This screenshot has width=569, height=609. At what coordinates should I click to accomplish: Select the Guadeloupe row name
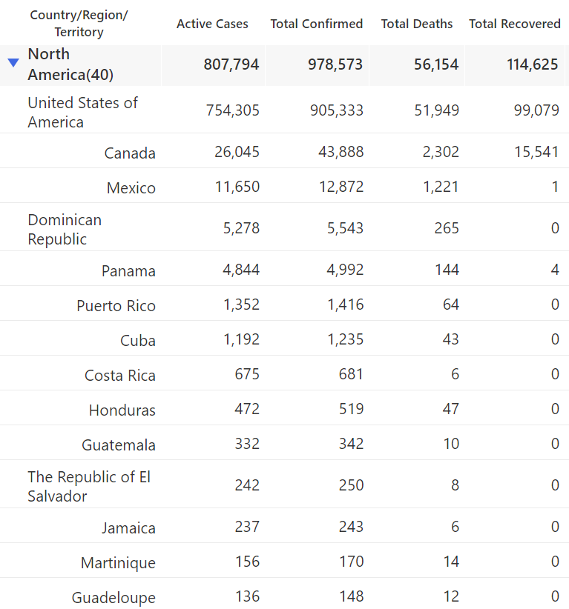pos(114,598)
